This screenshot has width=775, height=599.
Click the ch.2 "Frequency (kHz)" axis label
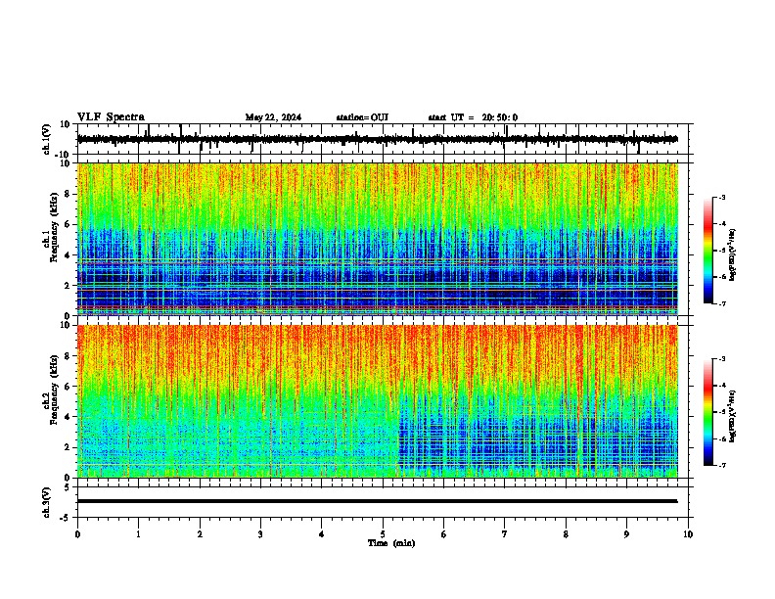(53, 390)
